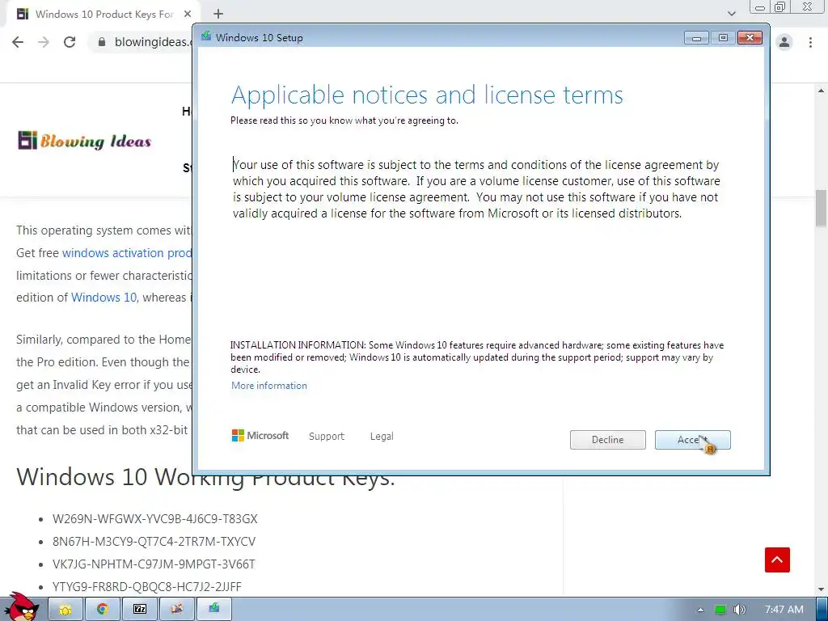
Task: Click the key VK7JG-NPHTM-C97JM-9MPGT-3V66T
Action: [154, 564]
